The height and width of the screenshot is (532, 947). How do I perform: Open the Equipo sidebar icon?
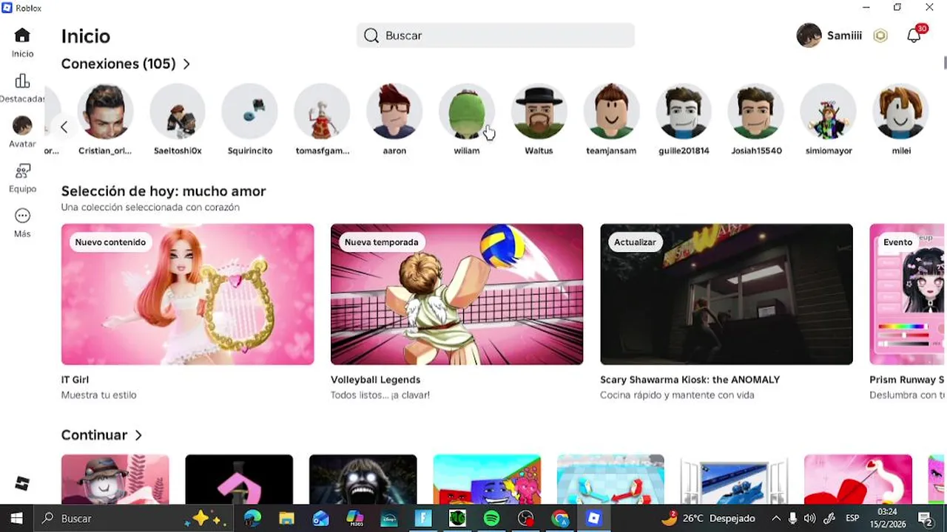coord(22,171)
